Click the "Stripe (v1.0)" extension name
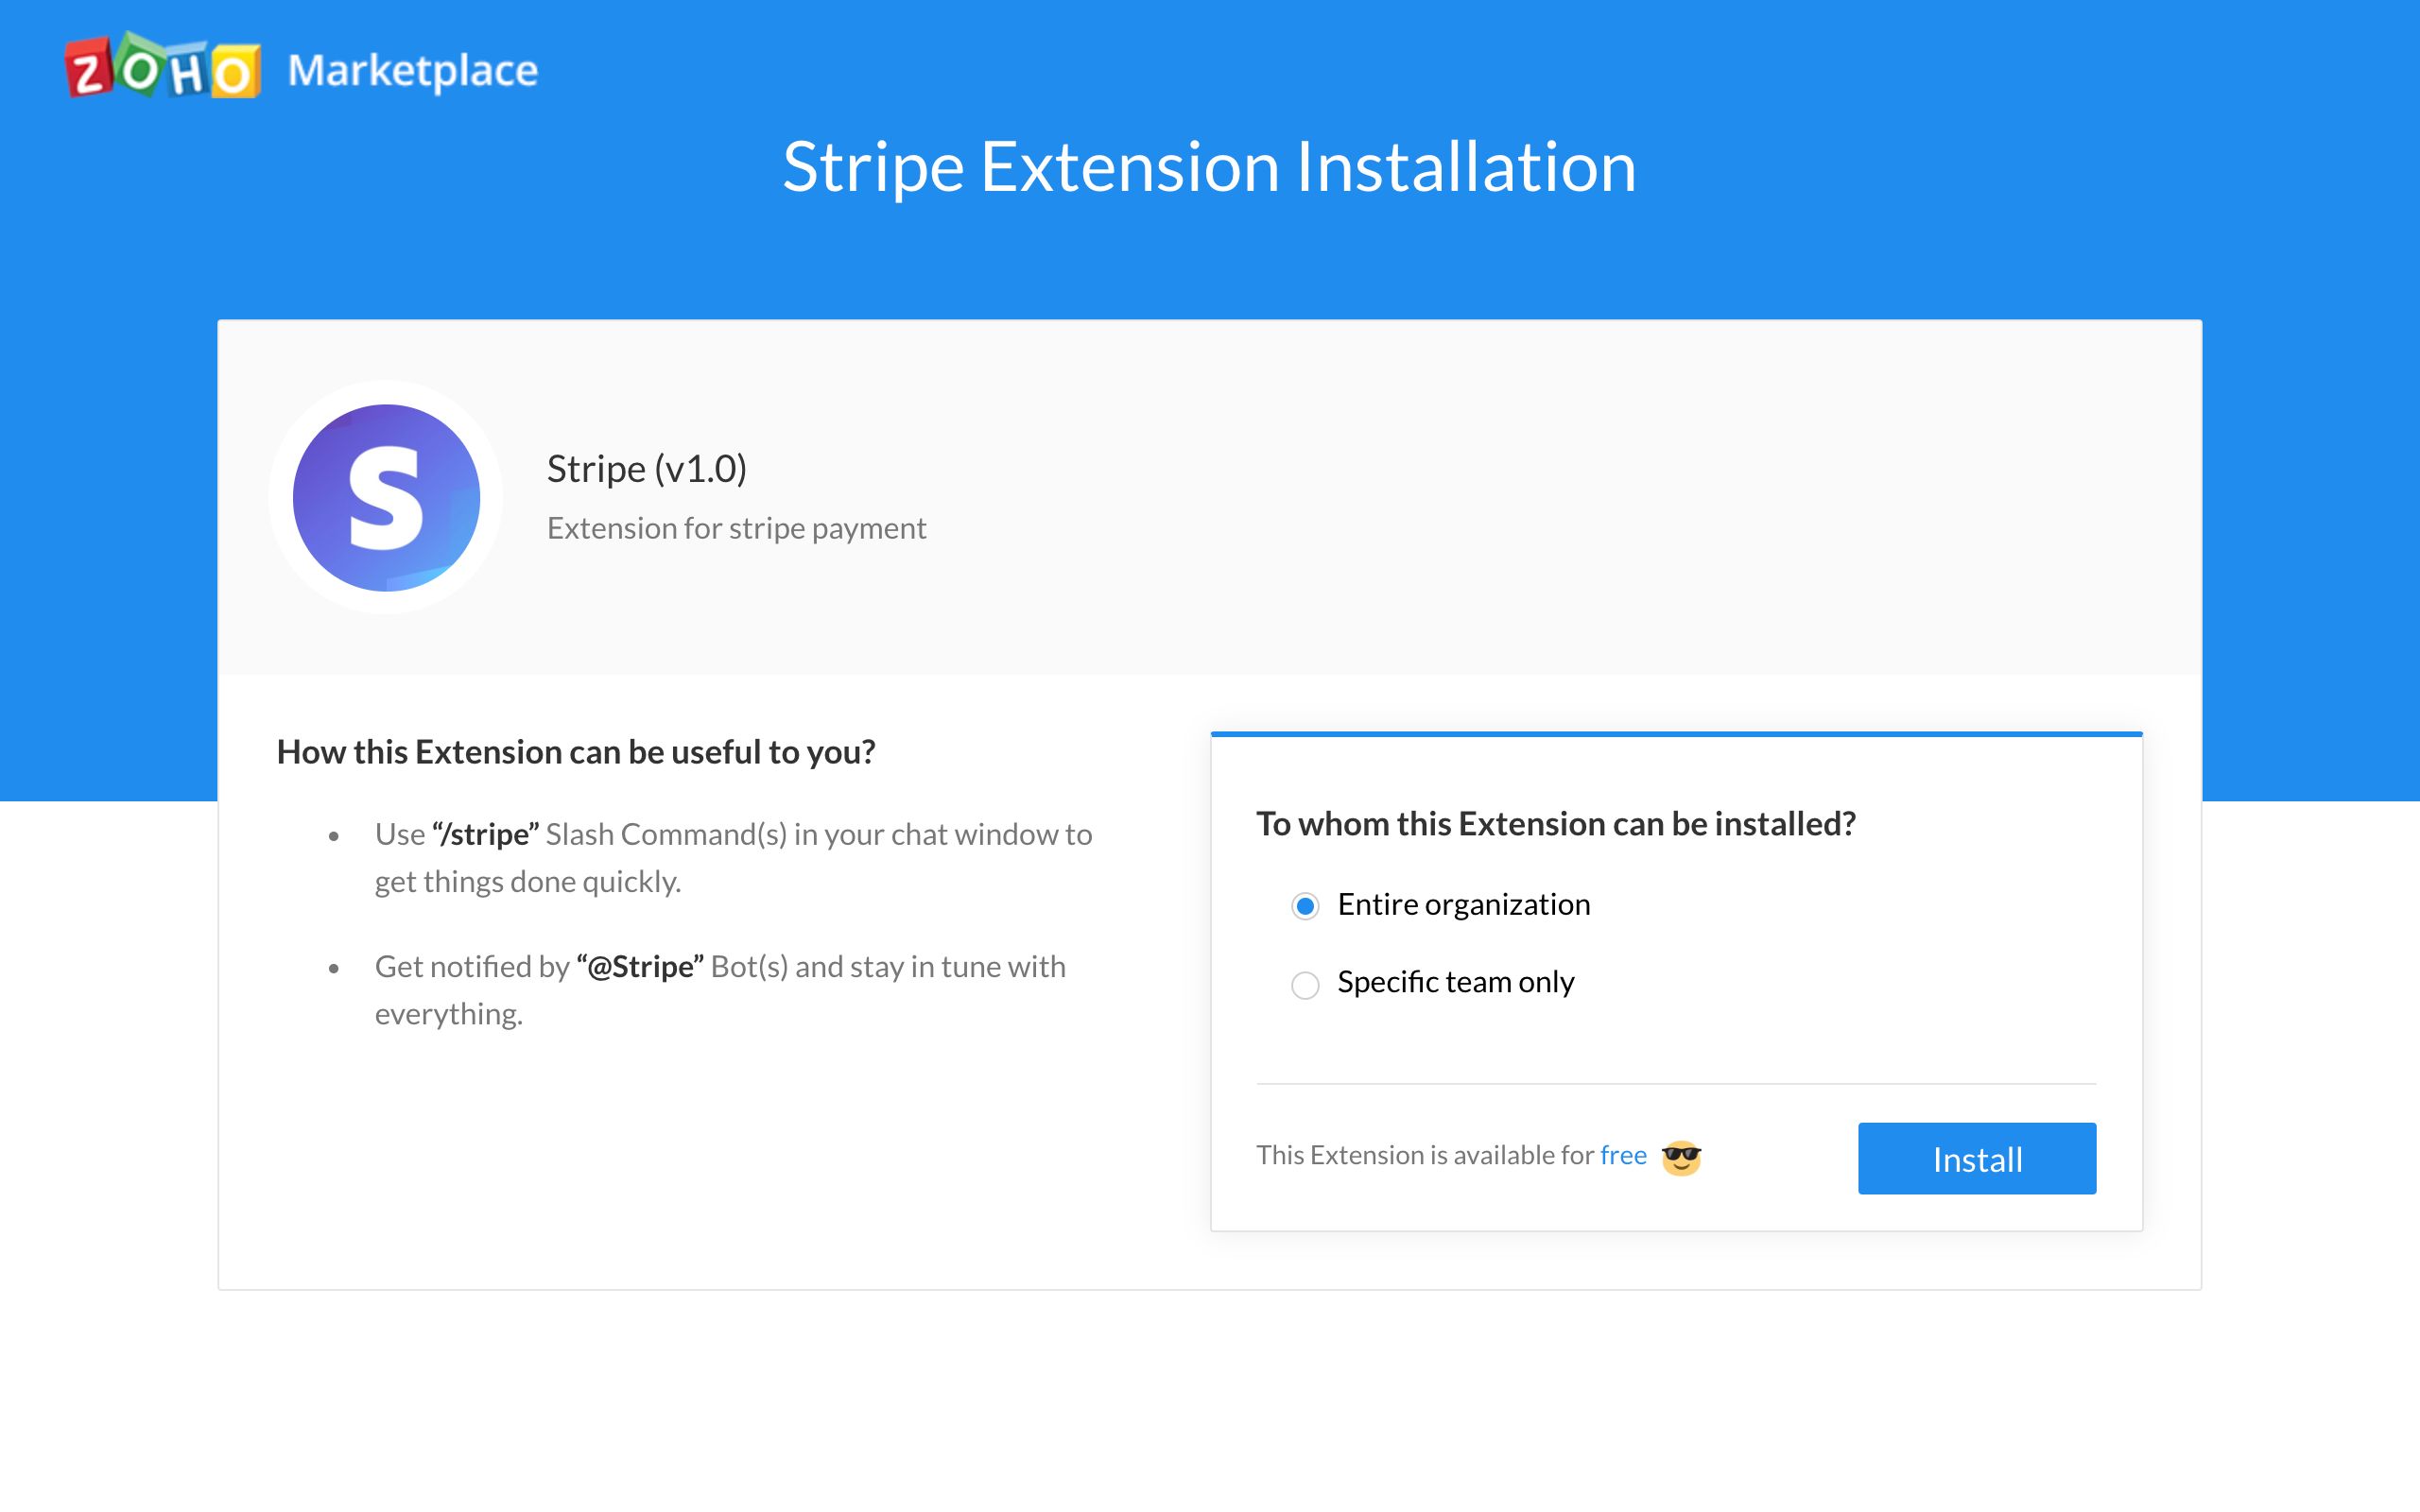This screenshot has height=1512, width=2420. pos(647,469)
